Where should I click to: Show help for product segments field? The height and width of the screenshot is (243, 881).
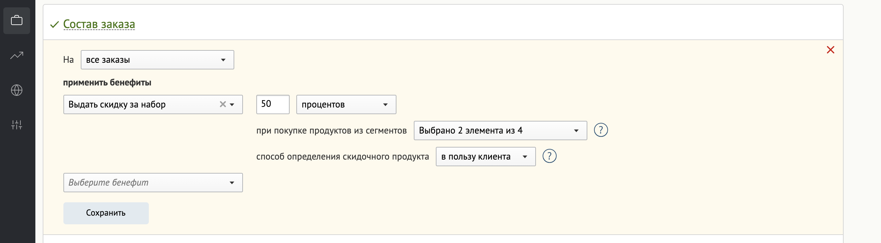pyautogui.click(x=601, y=130)
